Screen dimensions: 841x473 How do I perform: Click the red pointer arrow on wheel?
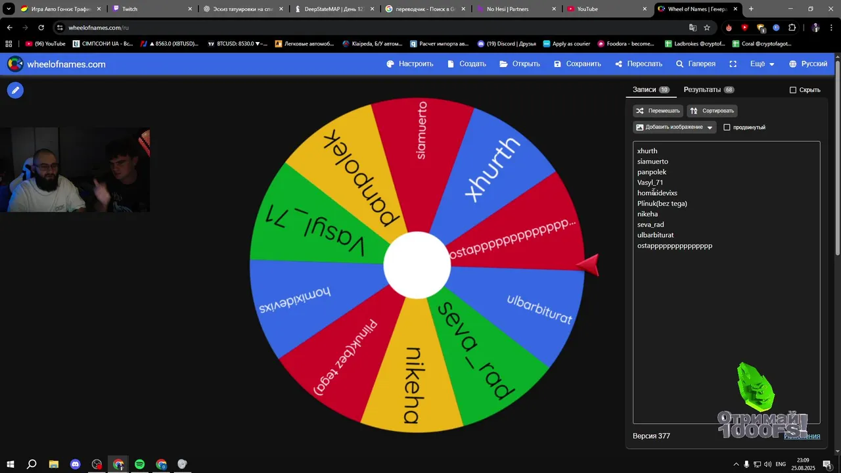pos(589,264)
